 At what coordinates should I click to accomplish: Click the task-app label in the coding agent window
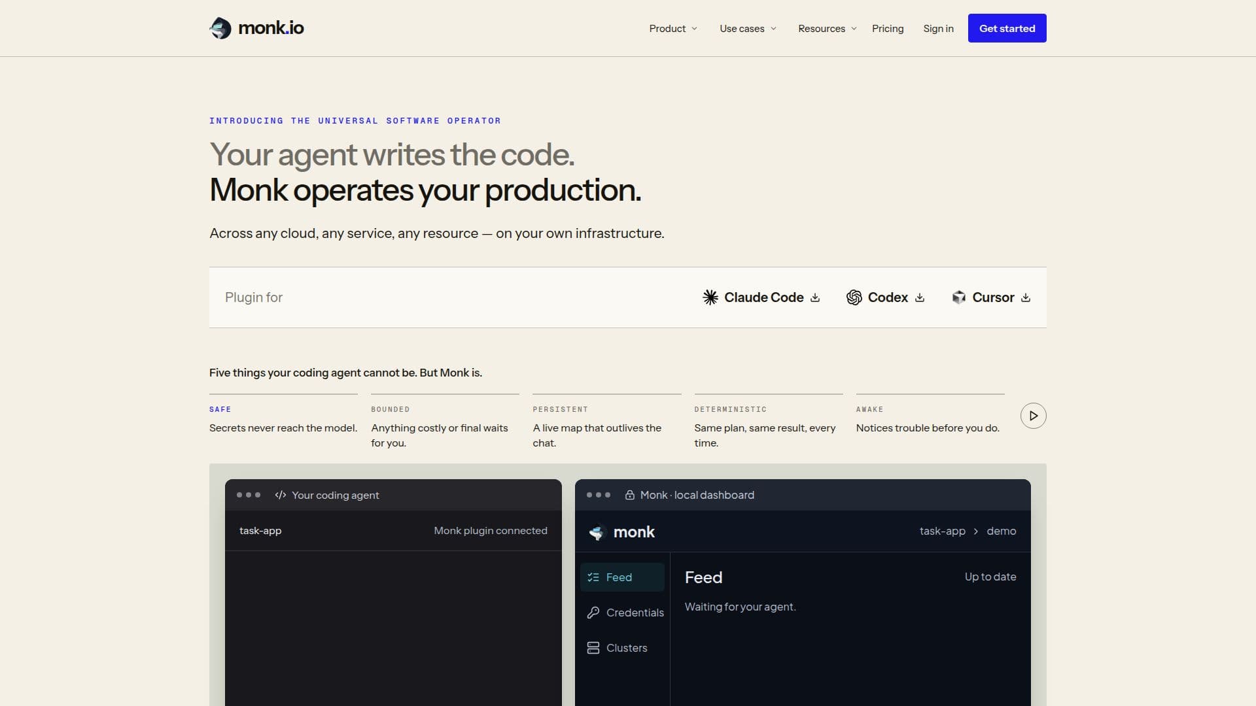(260, 531)
